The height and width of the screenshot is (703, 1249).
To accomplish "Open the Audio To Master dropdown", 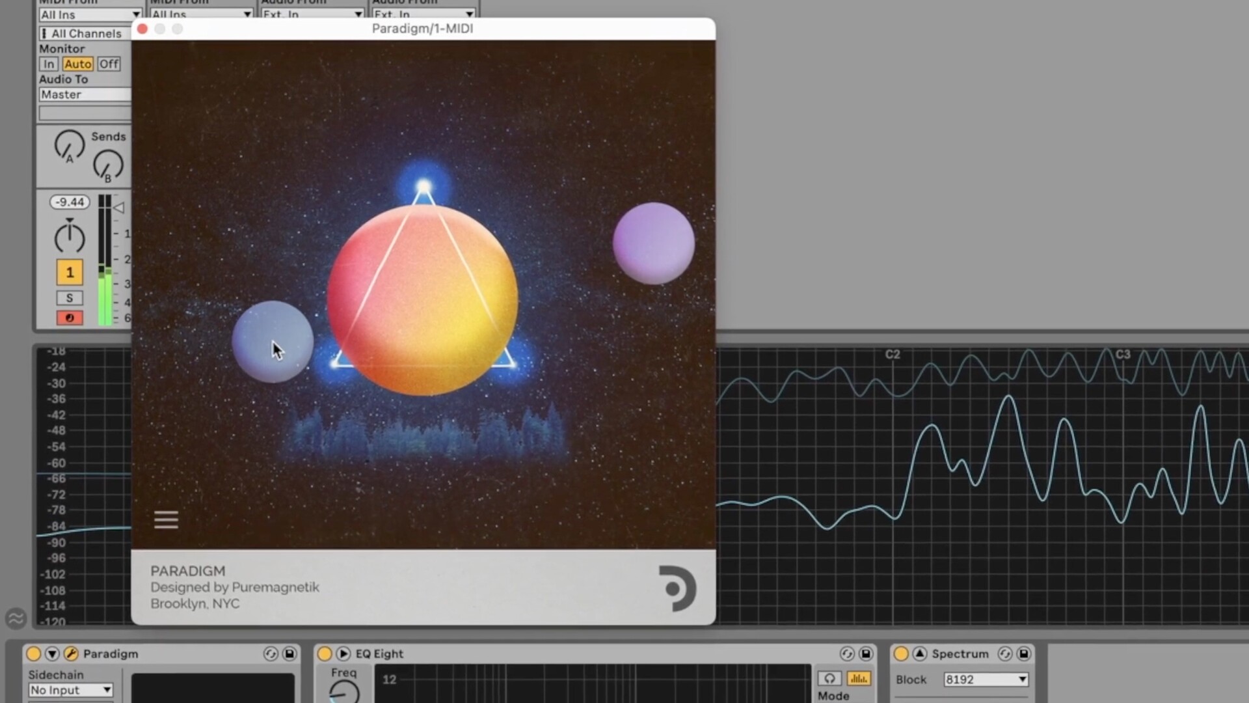I will click(85, 94).
